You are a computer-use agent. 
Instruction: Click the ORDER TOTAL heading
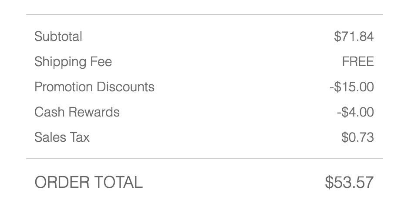[88, 182]
